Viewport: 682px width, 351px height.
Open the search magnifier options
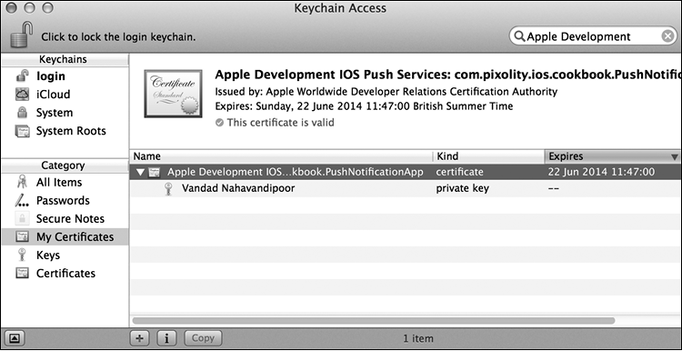coord(519,36)
